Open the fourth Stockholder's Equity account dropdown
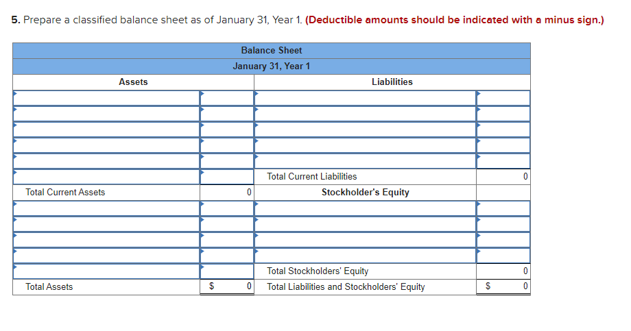Viewport: 631px width, 331px height. pyautogui.click(x=365, y=256)
